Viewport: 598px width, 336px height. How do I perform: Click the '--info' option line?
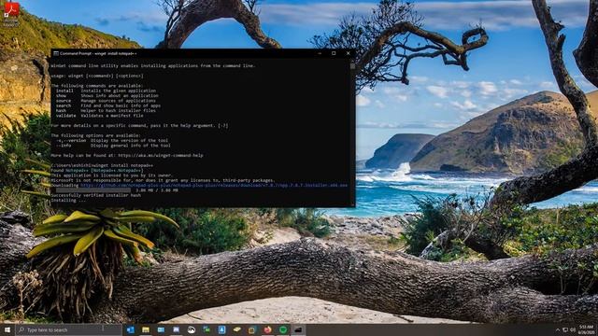point(113,146)
